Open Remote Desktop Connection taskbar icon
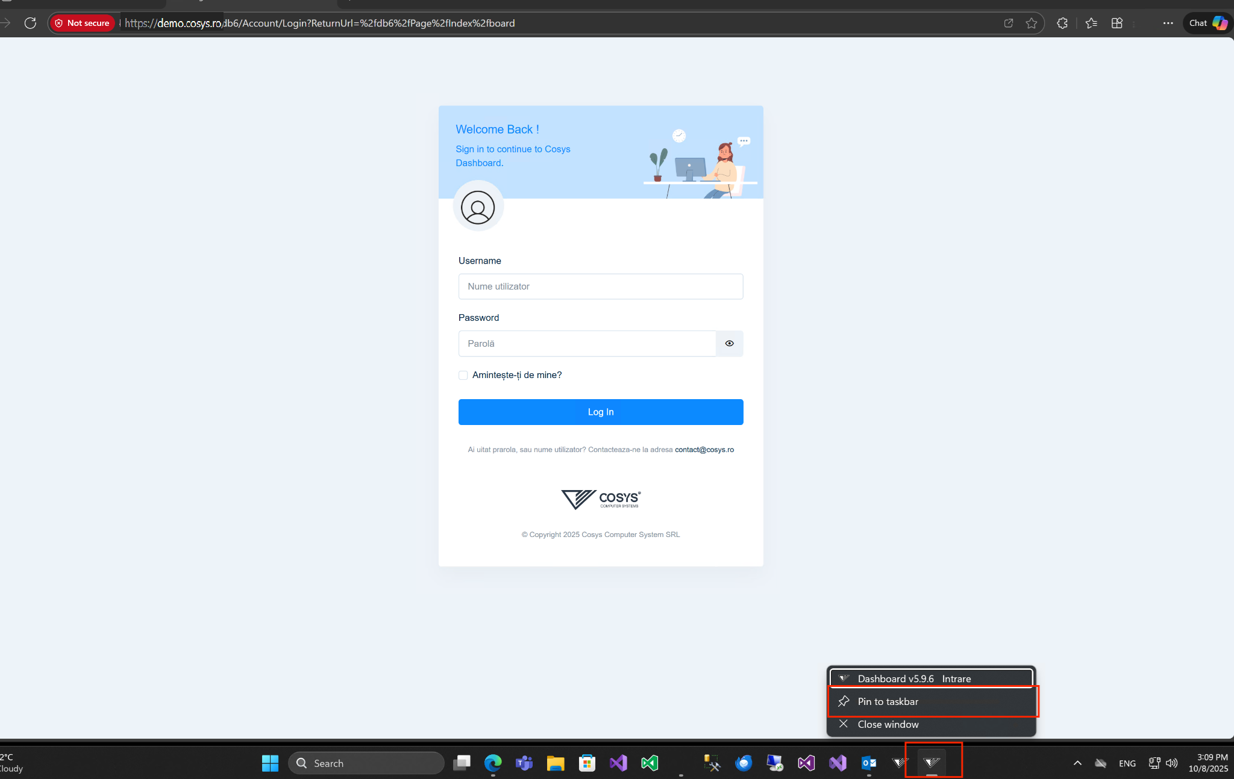This screenshot has height=779, width=1234. [775, 763]
